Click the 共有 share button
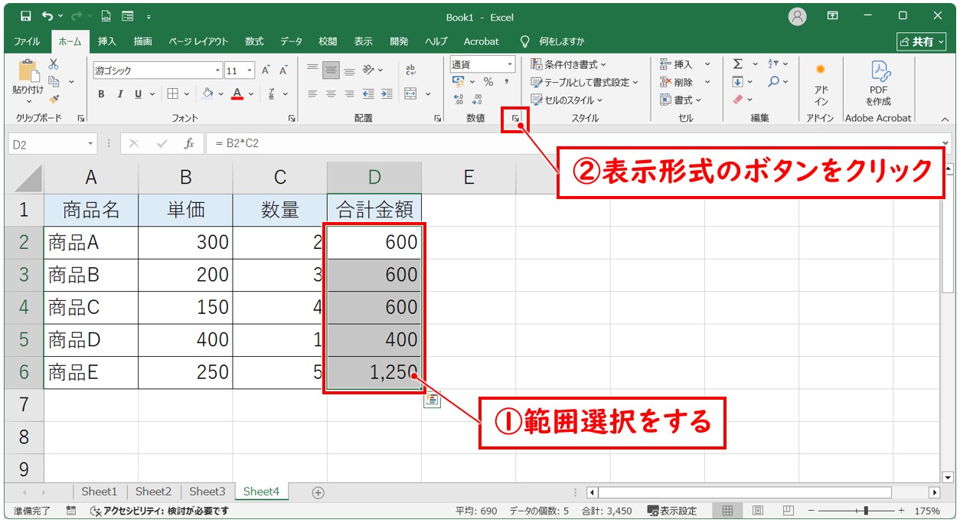 [921, 41]
